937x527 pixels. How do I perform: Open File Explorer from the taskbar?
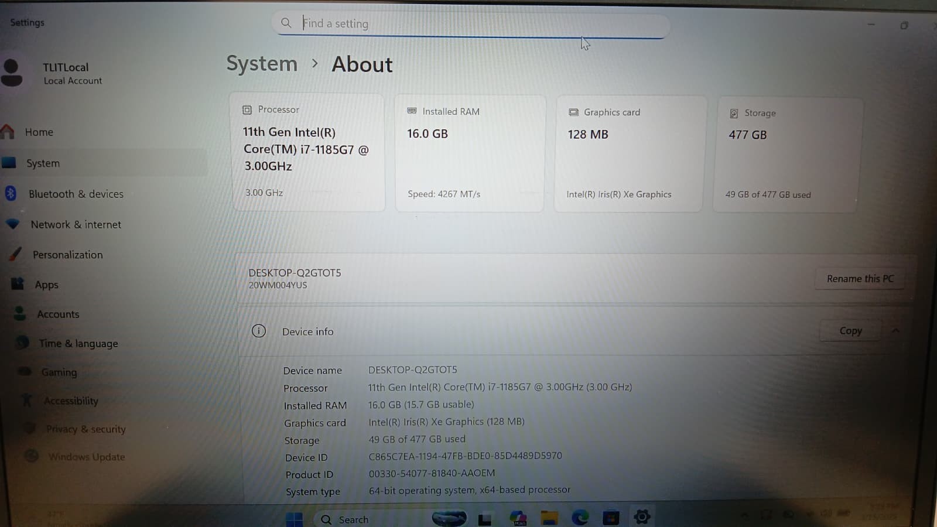pyautogui.click(x=549, y=518)
